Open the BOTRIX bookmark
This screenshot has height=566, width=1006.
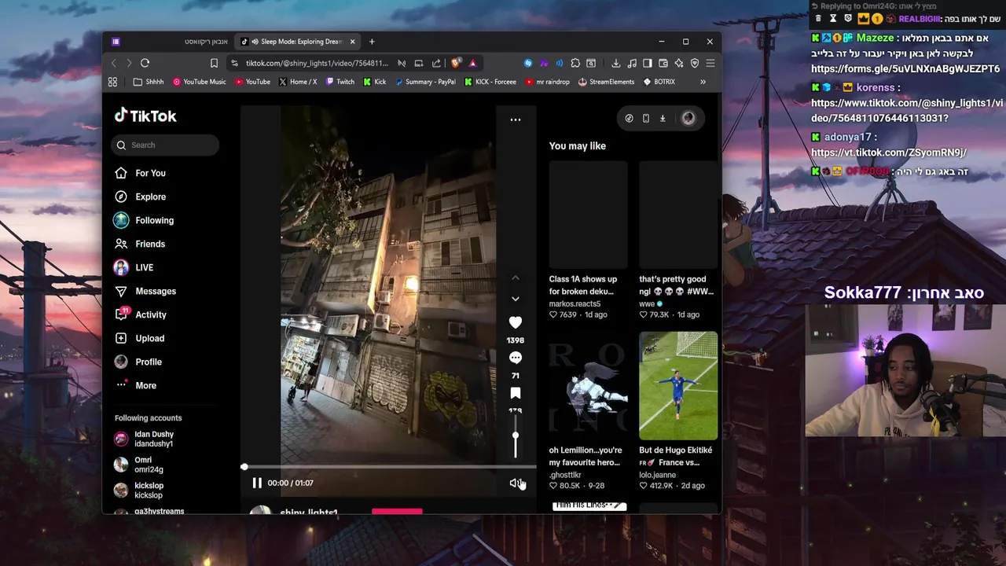[x=659, y=82]
